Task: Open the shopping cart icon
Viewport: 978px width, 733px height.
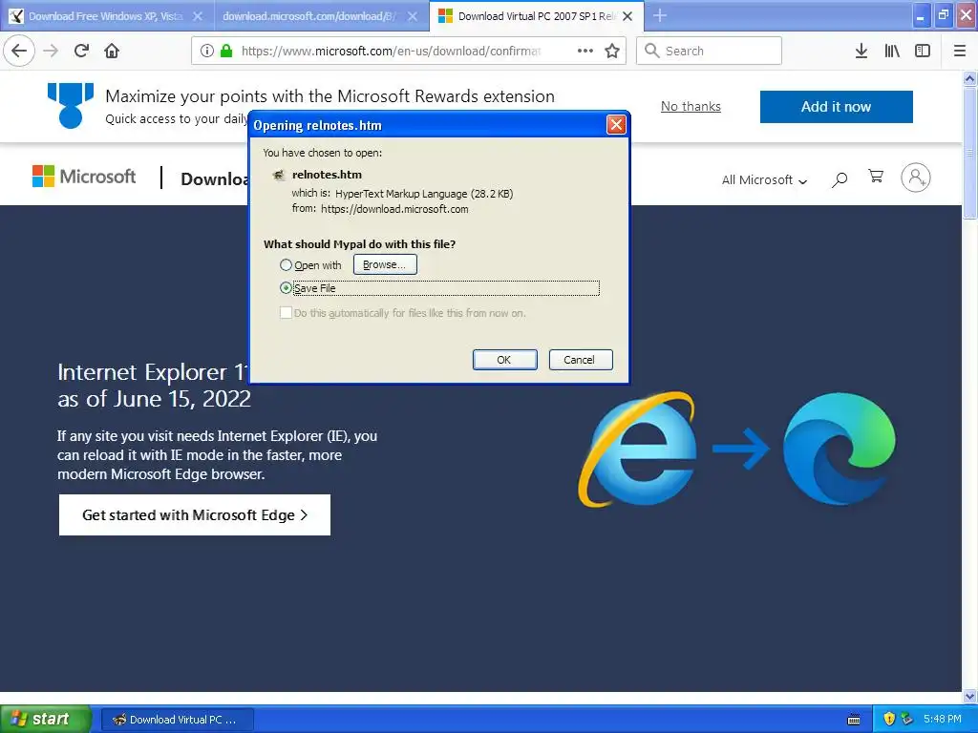Action: coord(876,177)
